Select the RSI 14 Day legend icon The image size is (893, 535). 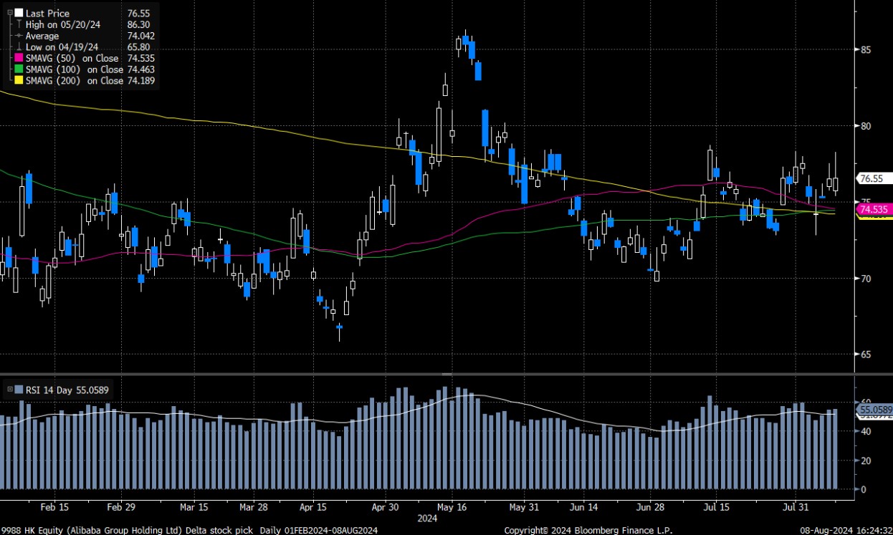tap(18, 390)
